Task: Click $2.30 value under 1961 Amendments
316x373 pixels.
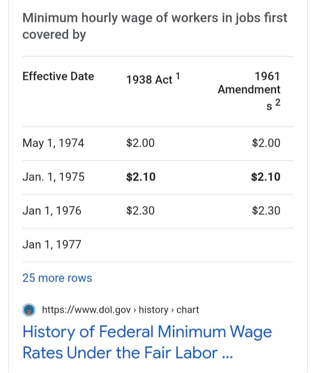Action: click(266, 211)
